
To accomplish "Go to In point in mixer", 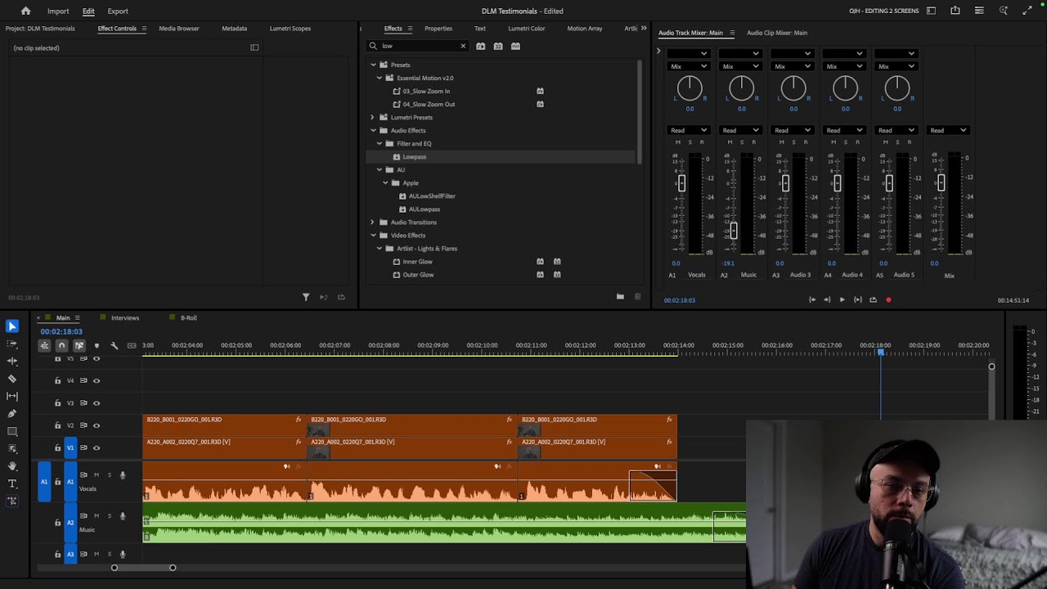I will point(811,300).
